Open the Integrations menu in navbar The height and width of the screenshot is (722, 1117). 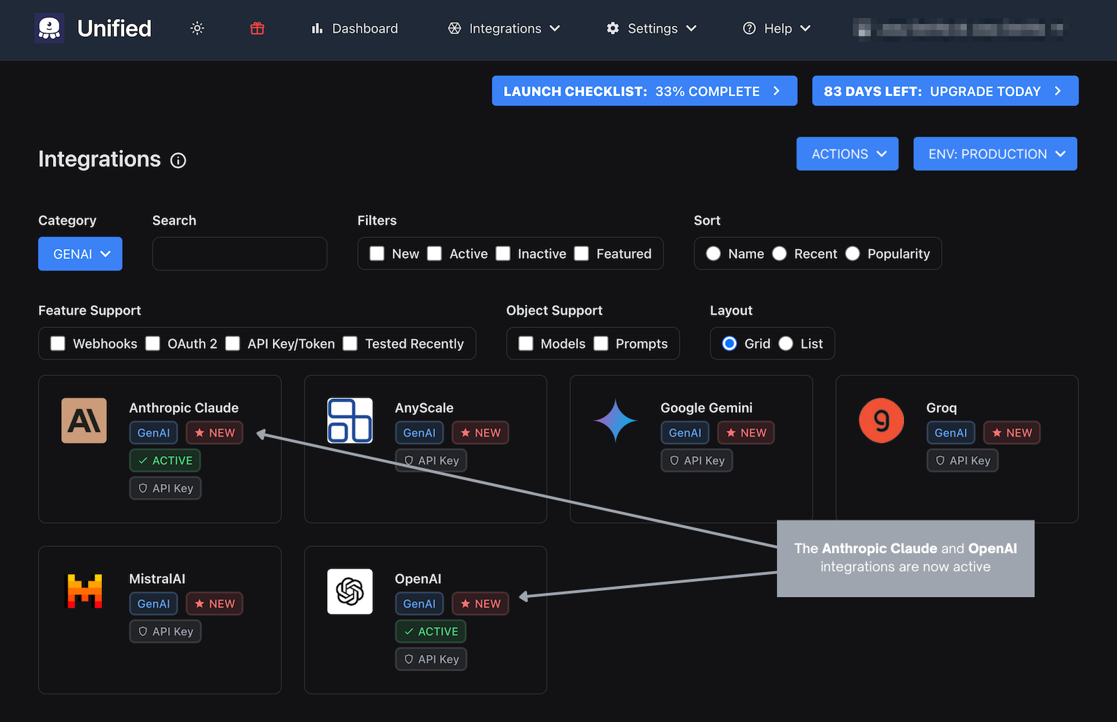click(504, 29)
